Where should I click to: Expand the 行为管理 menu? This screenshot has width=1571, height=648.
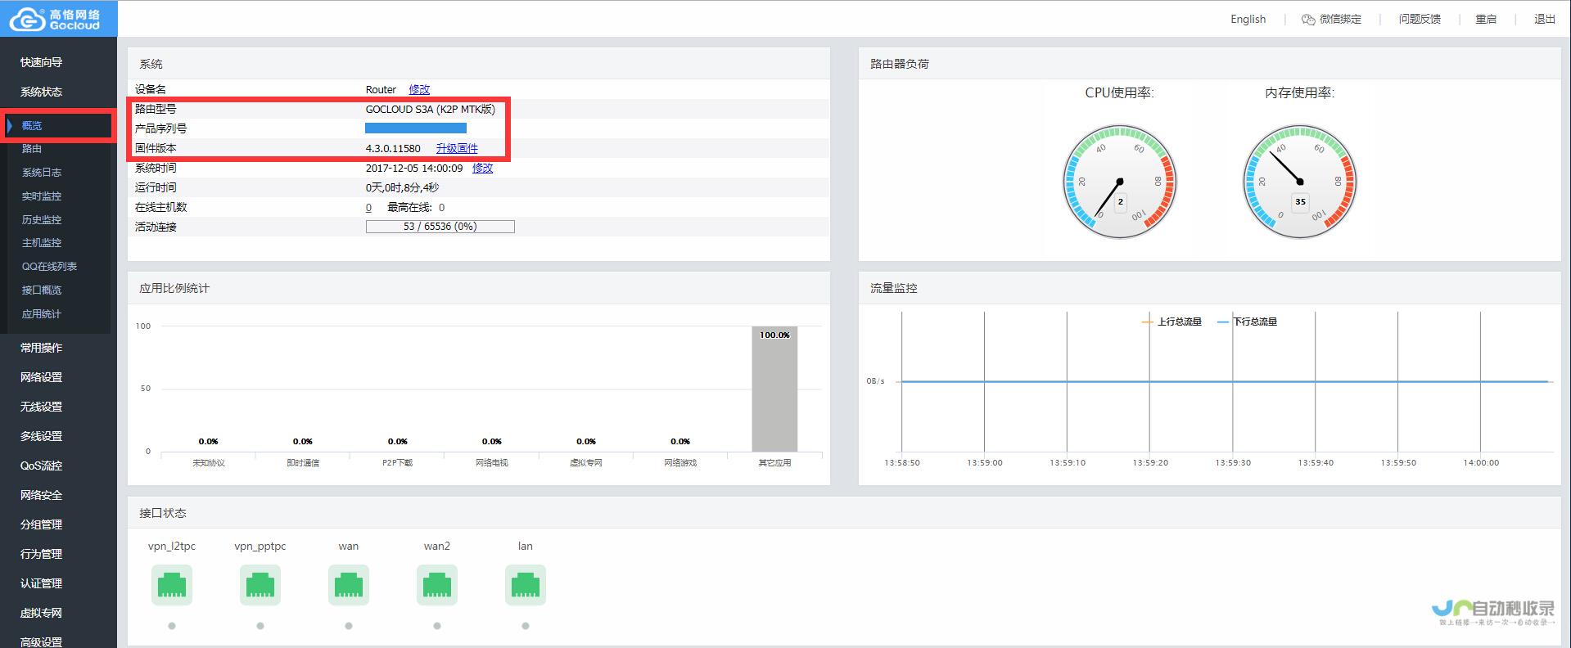tap(42, 554)
